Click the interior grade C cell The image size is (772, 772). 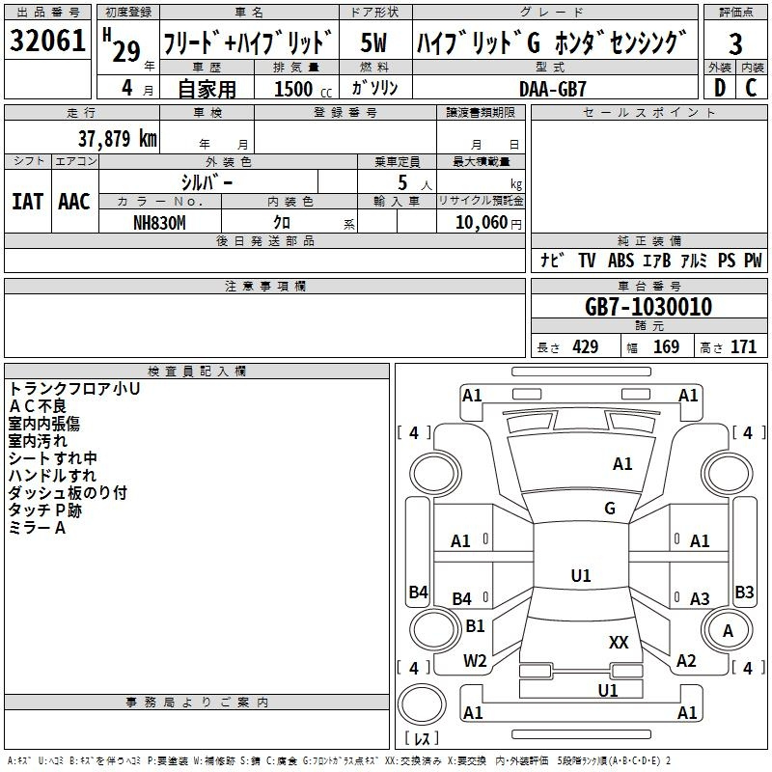(x=752, y=87)
